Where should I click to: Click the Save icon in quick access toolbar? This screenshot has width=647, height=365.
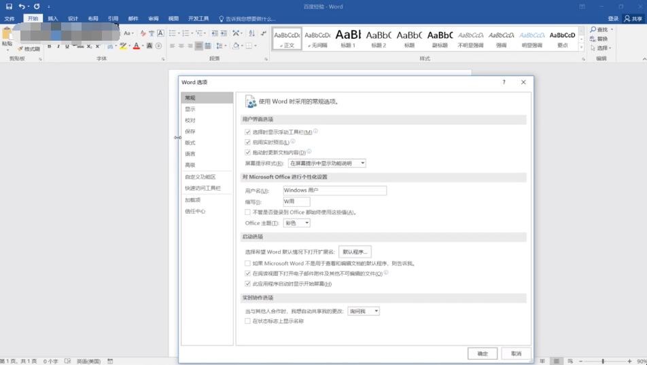click(x=9, y=6)
